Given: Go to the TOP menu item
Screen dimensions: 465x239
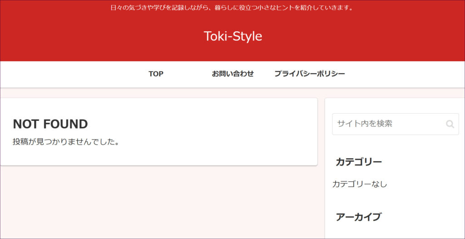Looking at the screenshot, I should click(156, 74).
